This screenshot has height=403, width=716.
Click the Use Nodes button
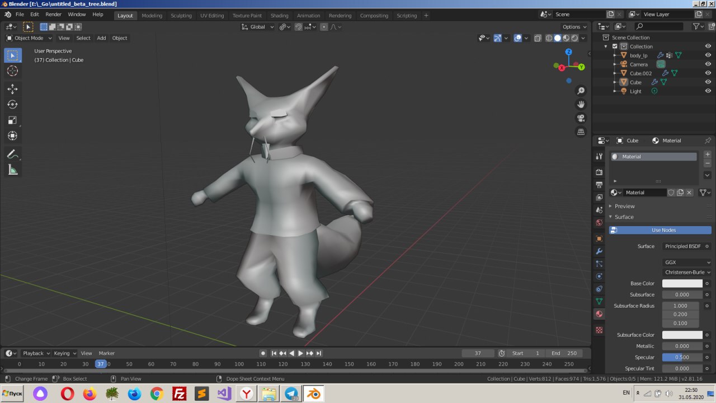point(660,230)
